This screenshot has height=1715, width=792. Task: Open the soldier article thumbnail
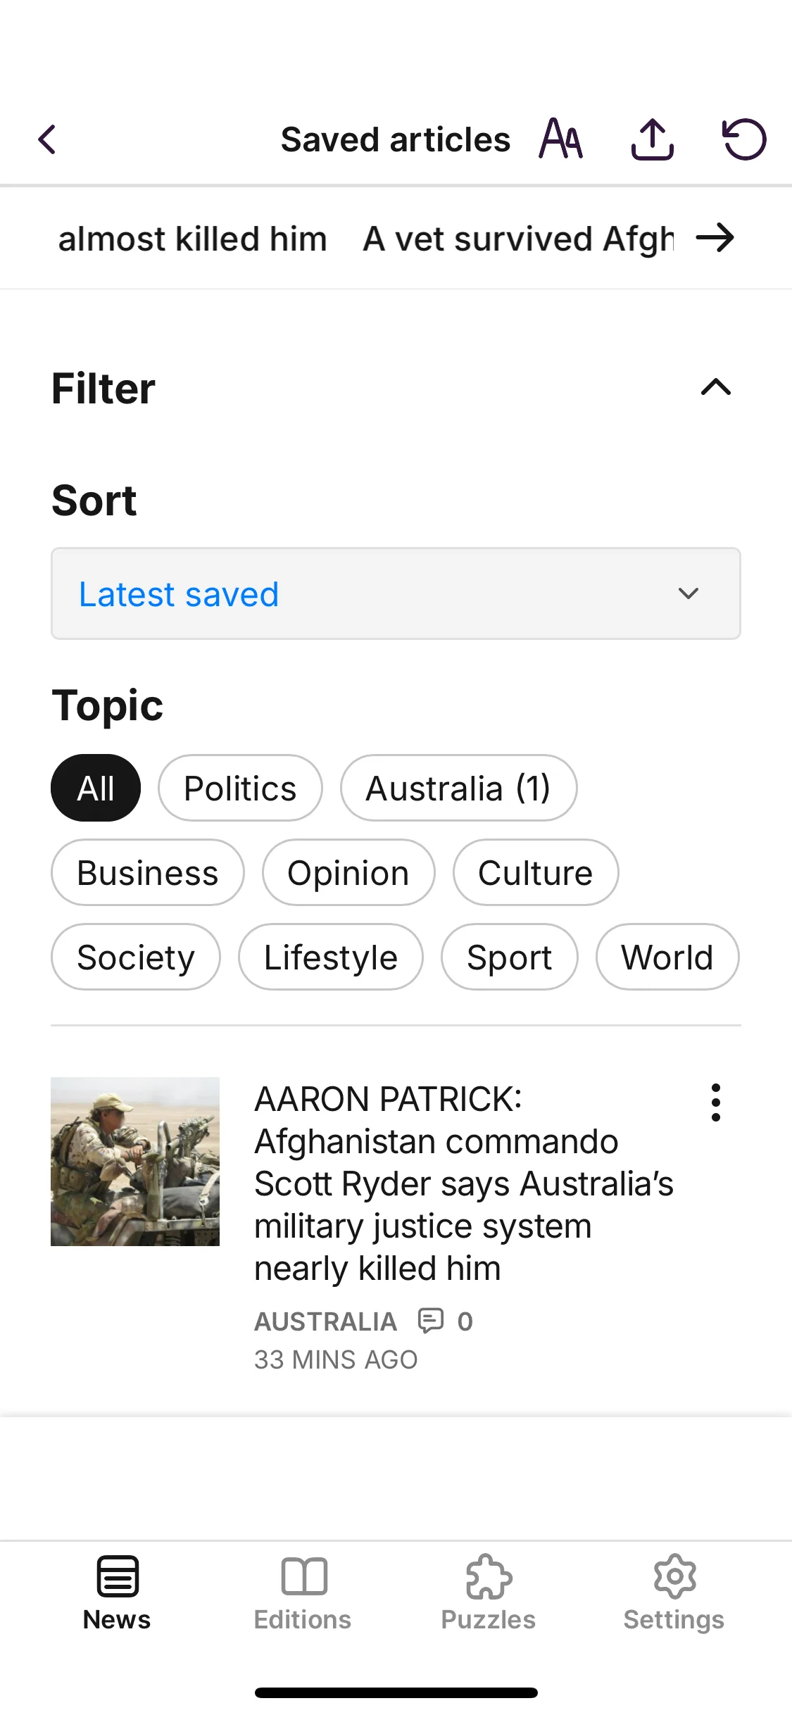click(135, 1162)
